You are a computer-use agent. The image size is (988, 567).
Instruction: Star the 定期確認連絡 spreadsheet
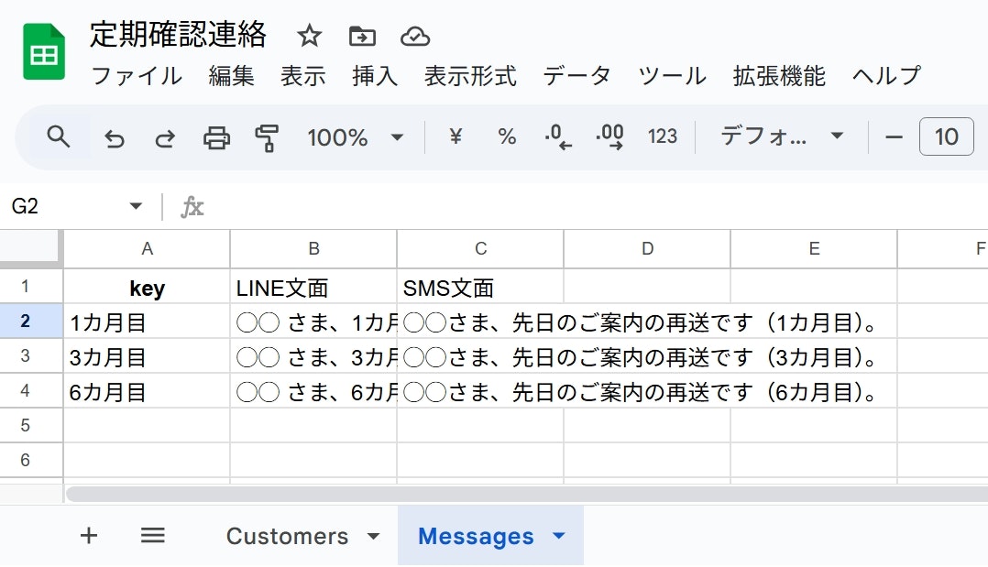pyautogui.click(x=309, y=36)
